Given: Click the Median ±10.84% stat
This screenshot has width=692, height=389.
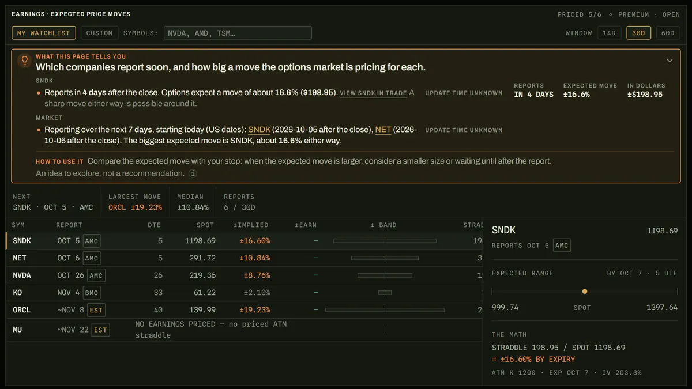Looking at the screenshot, I should click(x=193, y=202).
